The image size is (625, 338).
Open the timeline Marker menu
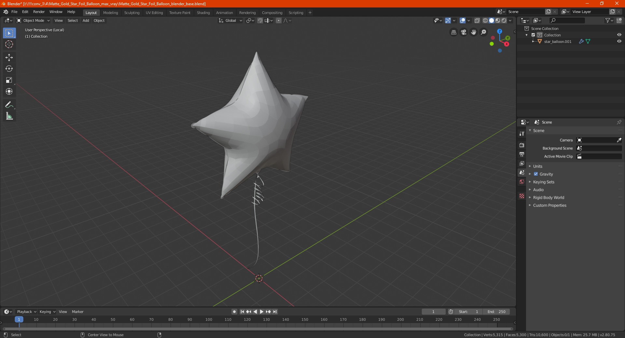click(77, 312)
